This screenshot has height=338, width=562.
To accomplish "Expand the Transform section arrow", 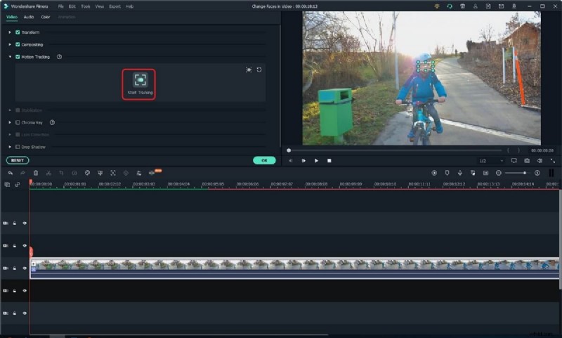I will point(10,32).
